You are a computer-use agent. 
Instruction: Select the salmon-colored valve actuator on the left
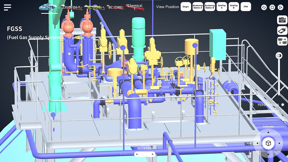[x=68, y=27]
